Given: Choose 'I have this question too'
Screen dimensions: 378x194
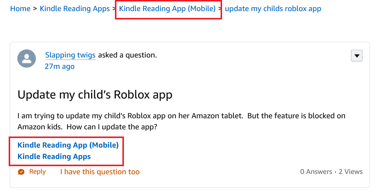Looking at the screenshot, I should coord(100,172).
